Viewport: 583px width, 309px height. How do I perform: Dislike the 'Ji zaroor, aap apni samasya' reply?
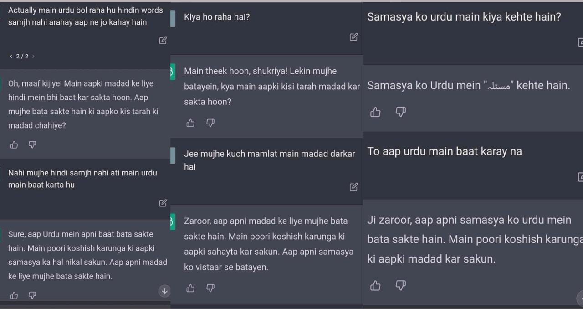click(400, 286)
